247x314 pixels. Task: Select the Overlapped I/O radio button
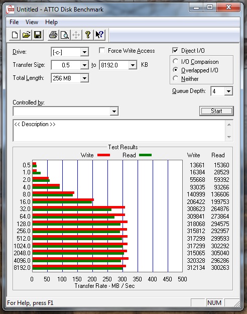point(175,70)
